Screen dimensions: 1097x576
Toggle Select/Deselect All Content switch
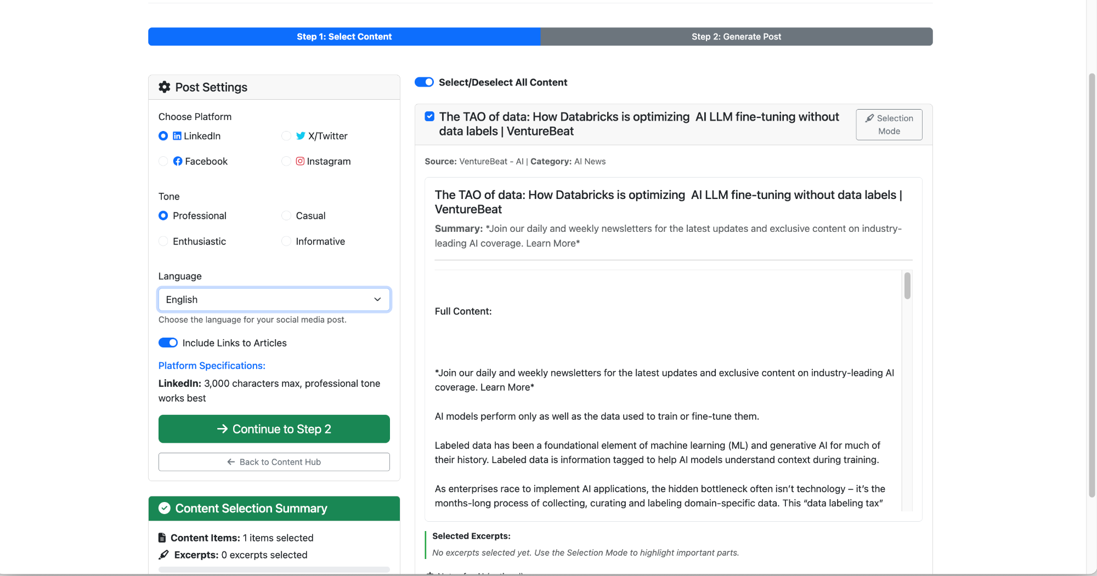point(424,82)
